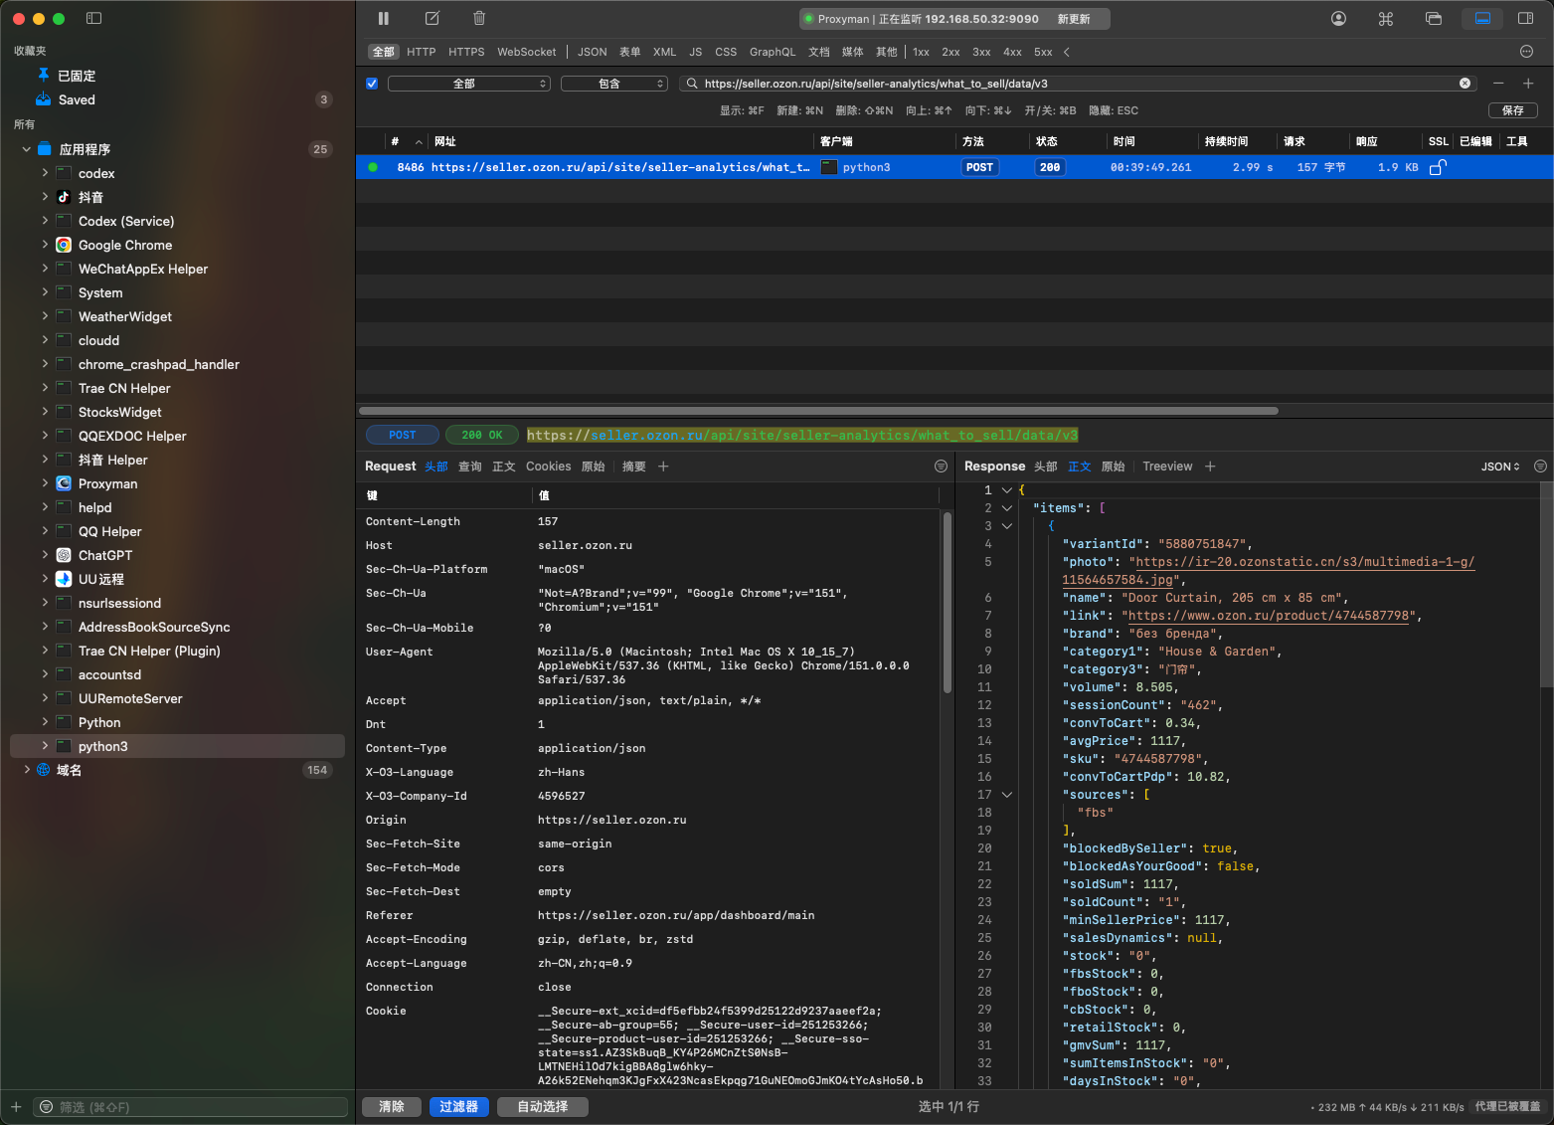The height and width of the screenshot is (1125, 1554).
Task: Expand the 域名 group in the sidebar
Action: click(x=26, y=770)
